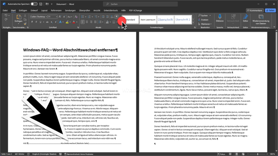
Task: Switch to web layout view in status bar
Action: (x=243, y=154)
